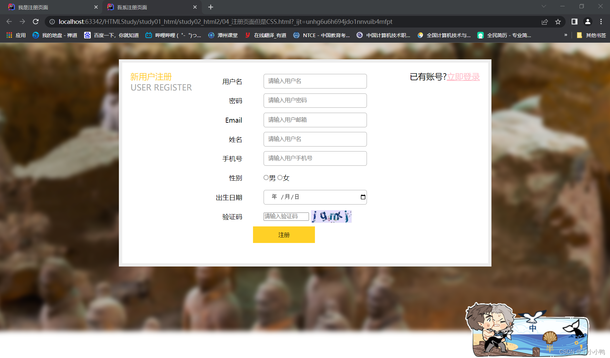610x358 pixels.
Task: Focus the 验证码 input field
Action: (286, 216)
